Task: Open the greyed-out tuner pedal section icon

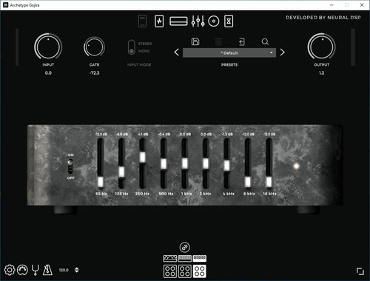Action: click(x=142, y=21)
